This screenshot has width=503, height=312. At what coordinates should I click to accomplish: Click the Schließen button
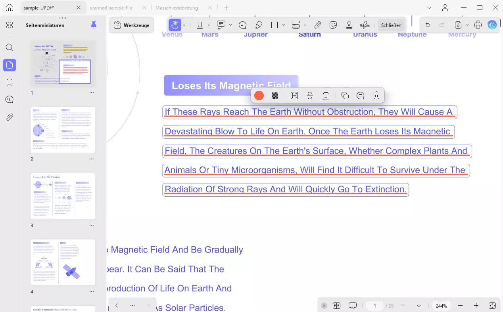[391, 25]
